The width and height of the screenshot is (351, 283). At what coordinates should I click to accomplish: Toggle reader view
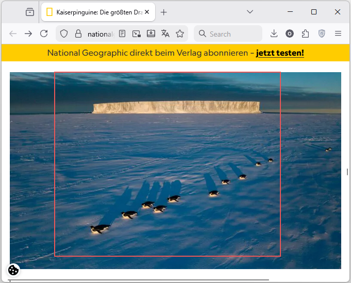tap(122, 34)
